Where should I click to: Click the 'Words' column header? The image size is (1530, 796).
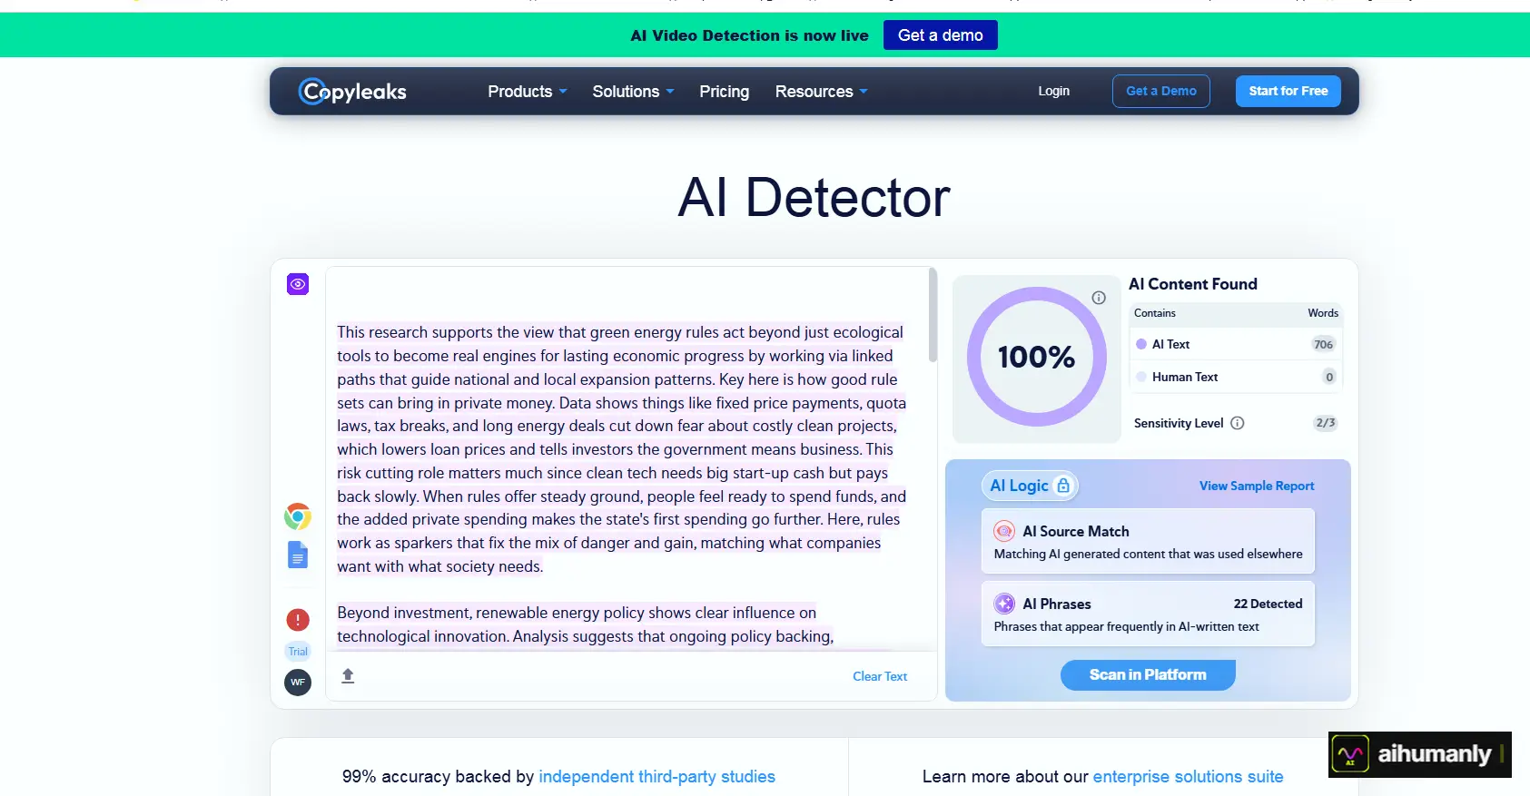click(1323, 313)
